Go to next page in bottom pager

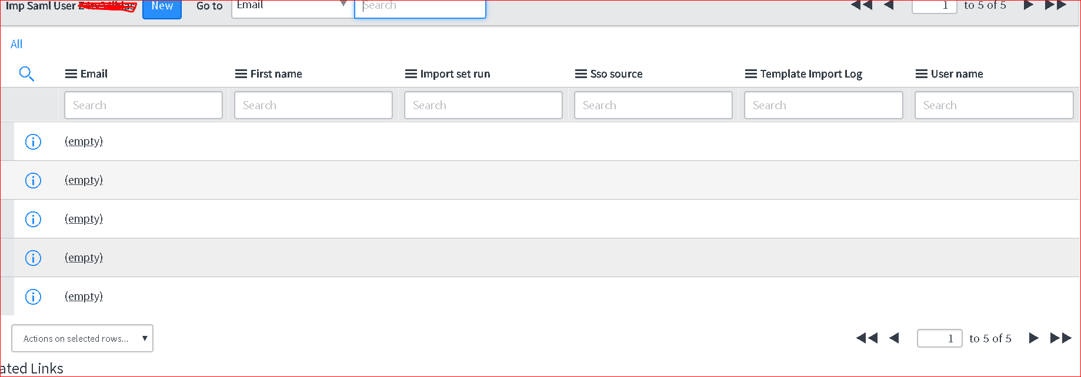pyautogui.click(x=1034, y=338)
